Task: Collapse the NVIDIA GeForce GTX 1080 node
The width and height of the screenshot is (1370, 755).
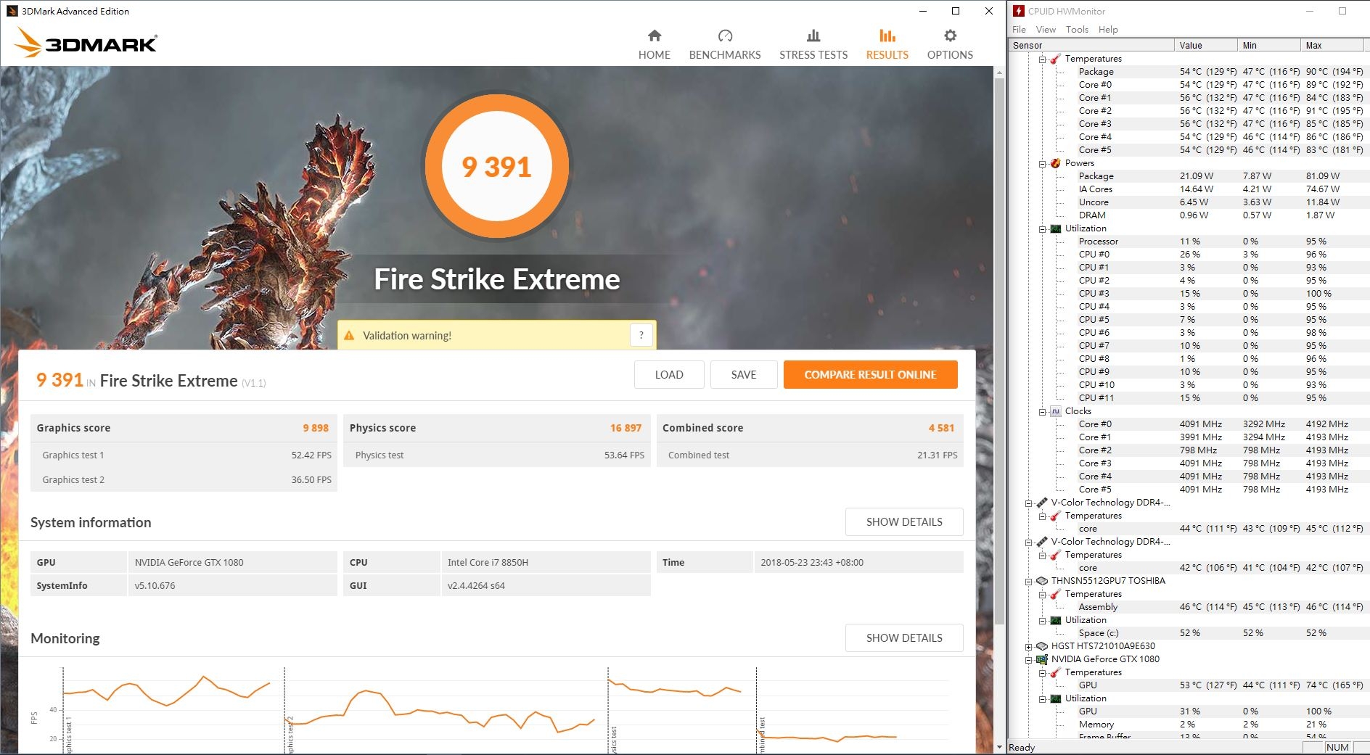Action: (x=1028, y=660)
